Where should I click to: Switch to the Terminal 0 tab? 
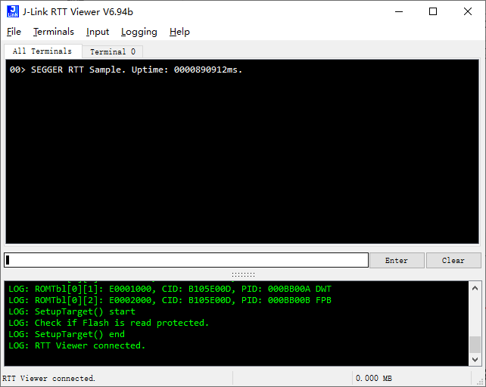tap(113, 51)
